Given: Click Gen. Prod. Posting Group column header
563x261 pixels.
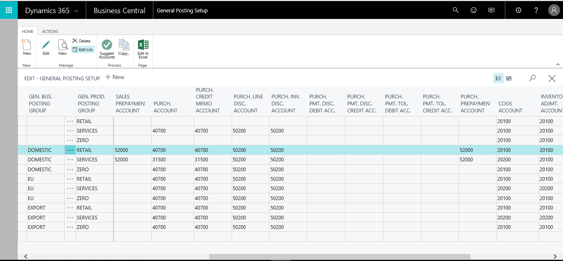Looking at the screenshot, I should click(x=91, y=103).
